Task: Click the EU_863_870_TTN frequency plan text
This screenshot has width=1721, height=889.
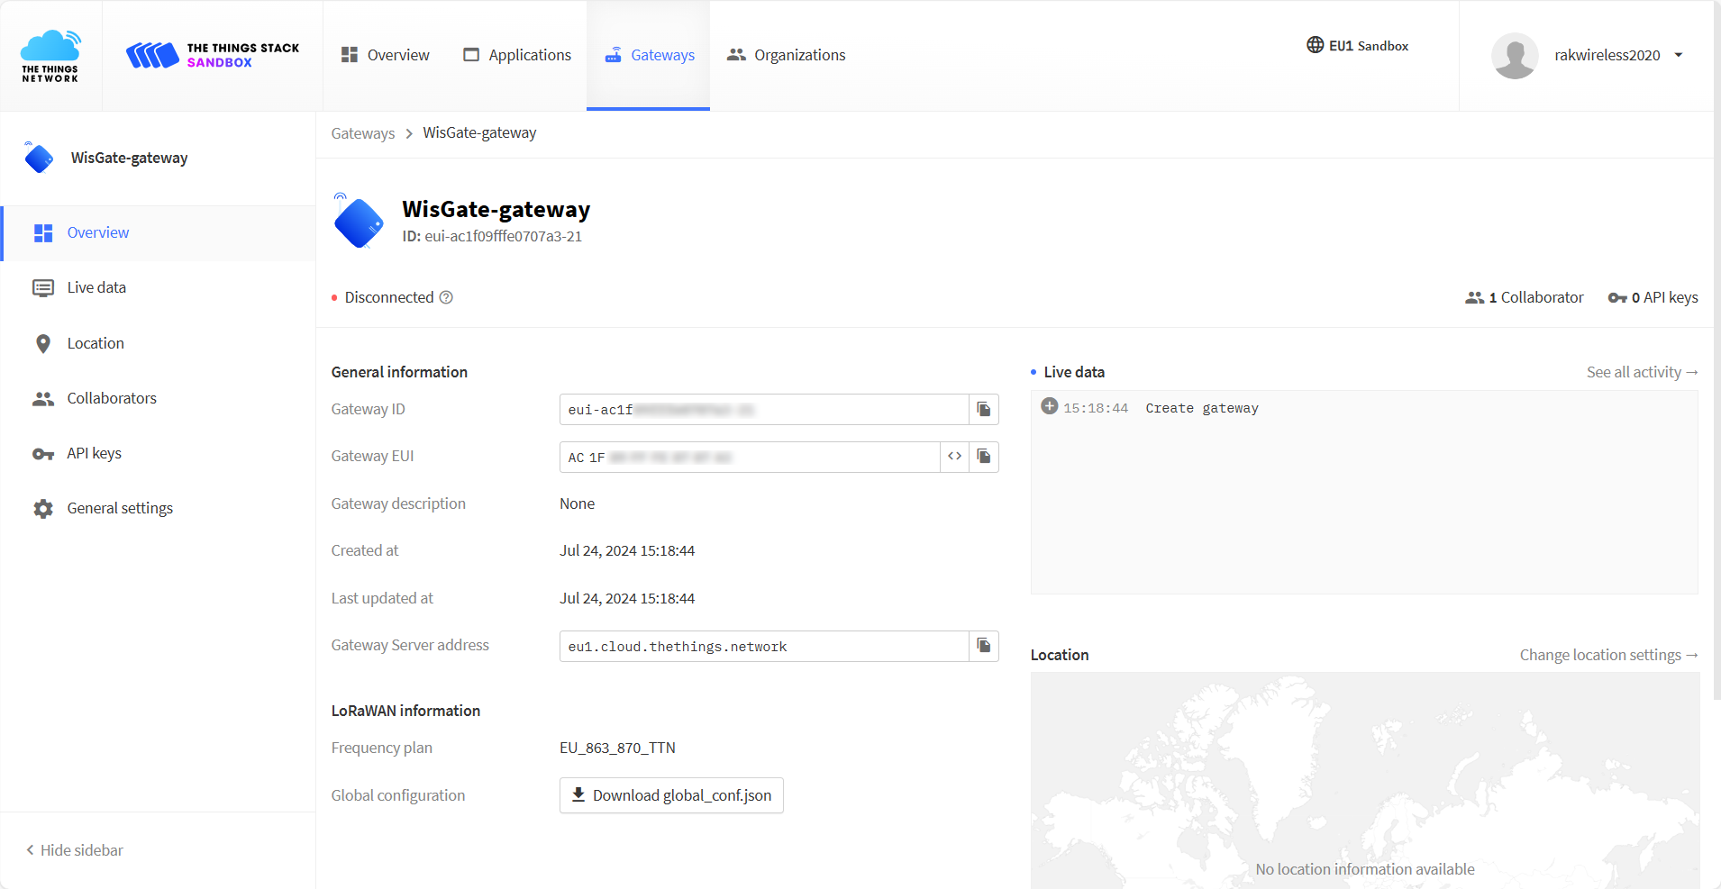Action: (617, 748)
